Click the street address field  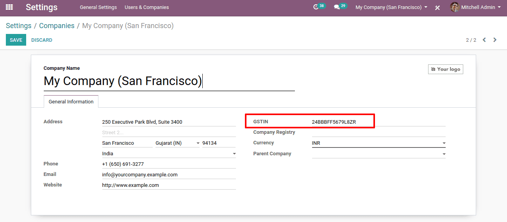point(169,122)
